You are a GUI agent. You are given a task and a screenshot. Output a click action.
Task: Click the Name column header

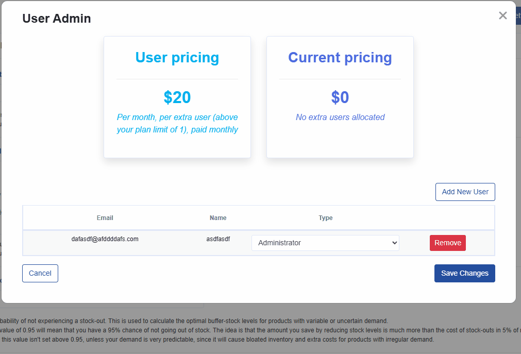(218, 217)
